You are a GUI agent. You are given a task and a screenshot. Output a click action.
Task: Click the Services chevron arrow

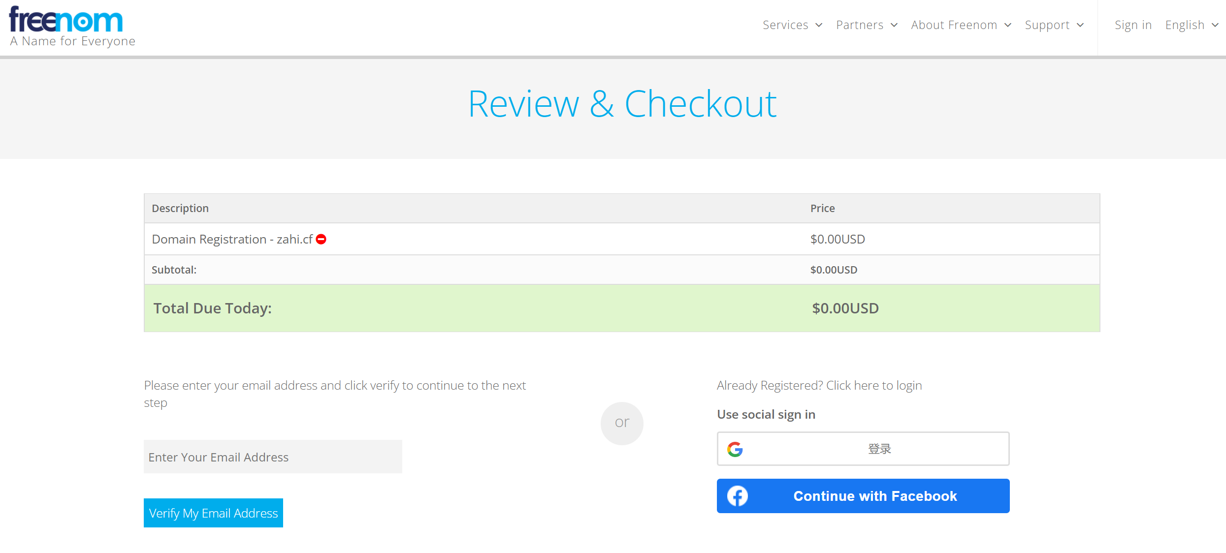point(819,25)
